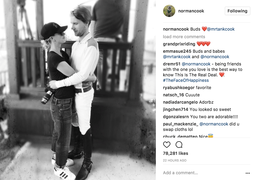Open grandprixriding's profile
The height and width of the screenshot is (180, 257).
pos(179,44)
